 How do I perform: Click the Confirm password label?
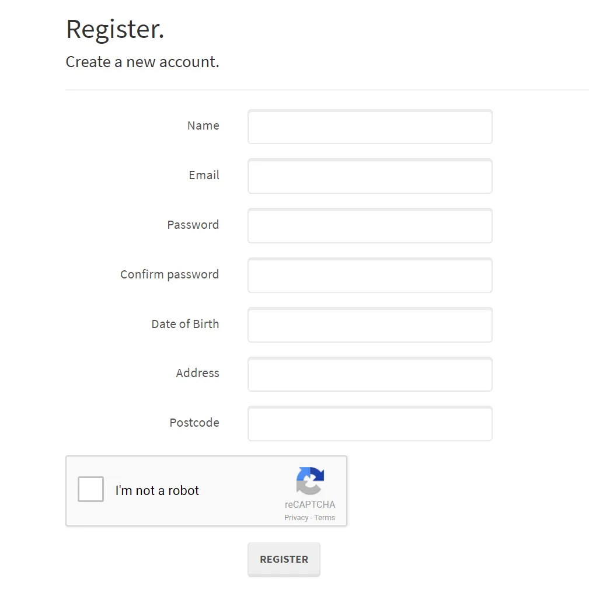click(x=169, y=274)
